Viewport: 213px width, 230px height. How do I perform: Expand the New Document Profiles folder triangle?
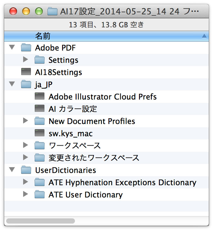[25, 121]
